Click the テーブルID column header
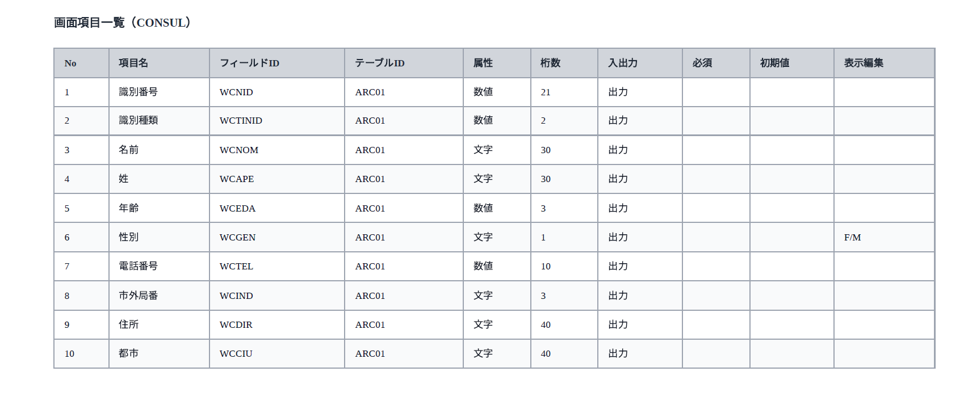This screenshot has width=968, height=401. (x=404, y=63)
